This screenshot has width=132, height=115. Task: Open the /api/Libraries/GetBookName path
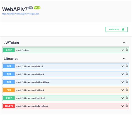click(33, 82)
